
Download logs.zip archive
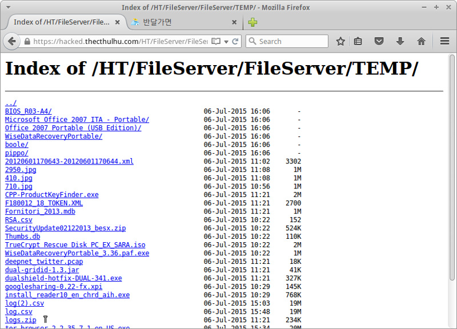[x=21, y=320]
